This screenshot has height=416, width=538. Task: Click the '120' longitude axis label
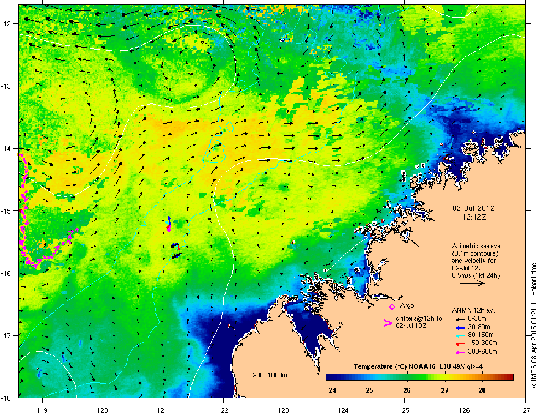(103, 410)
